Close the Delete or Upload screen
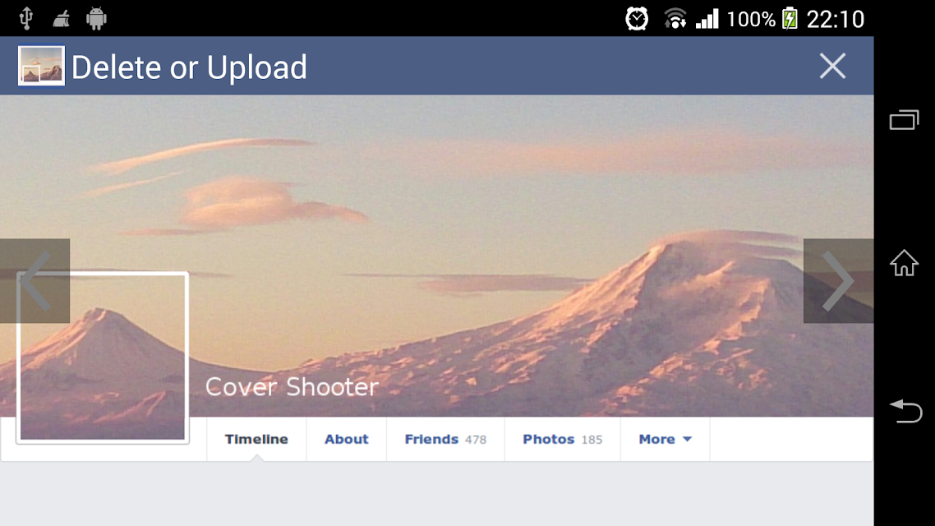Screen dimensions: 935x526 point(832,66)
